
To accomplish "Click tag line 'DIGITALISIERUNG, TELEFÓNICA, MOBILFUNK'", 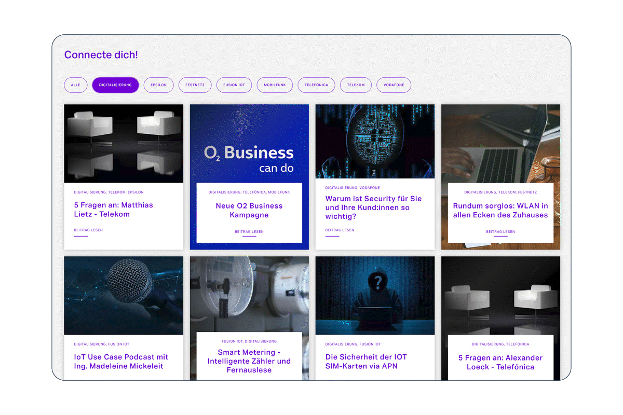I will [x=249, y=192].
